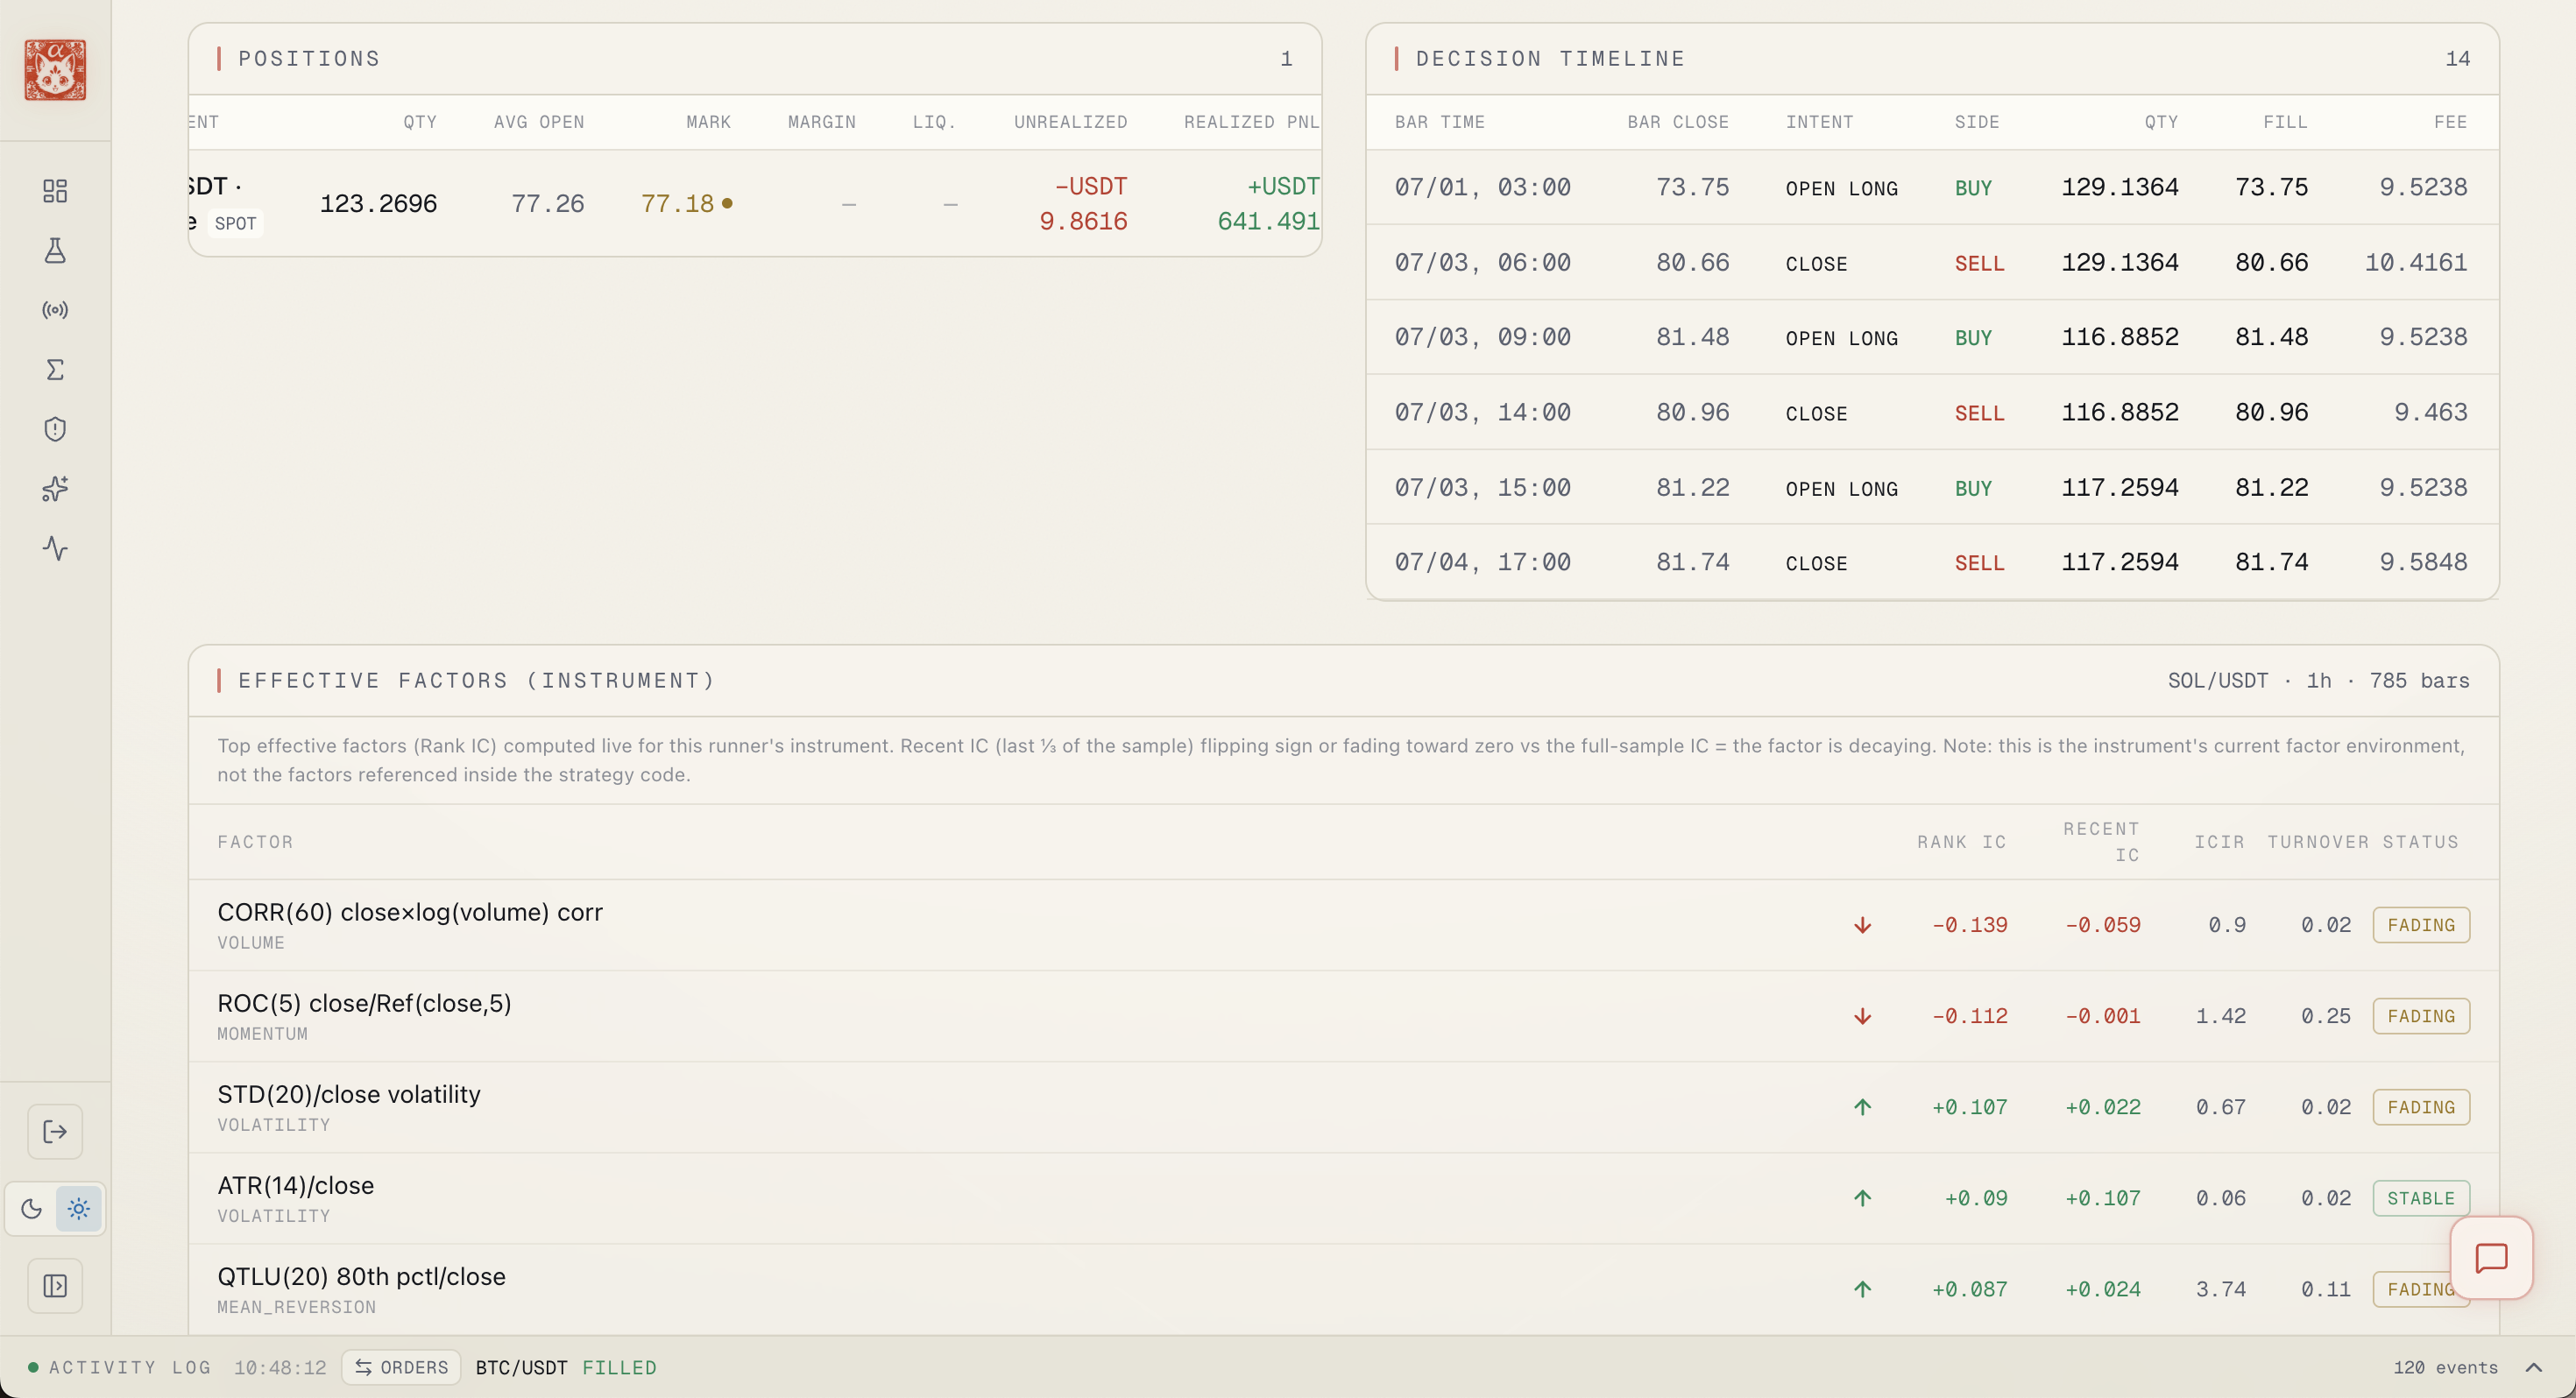Click the RECENT IC column header
The image size is (2576, 1398).
[x=2101, y=842]
